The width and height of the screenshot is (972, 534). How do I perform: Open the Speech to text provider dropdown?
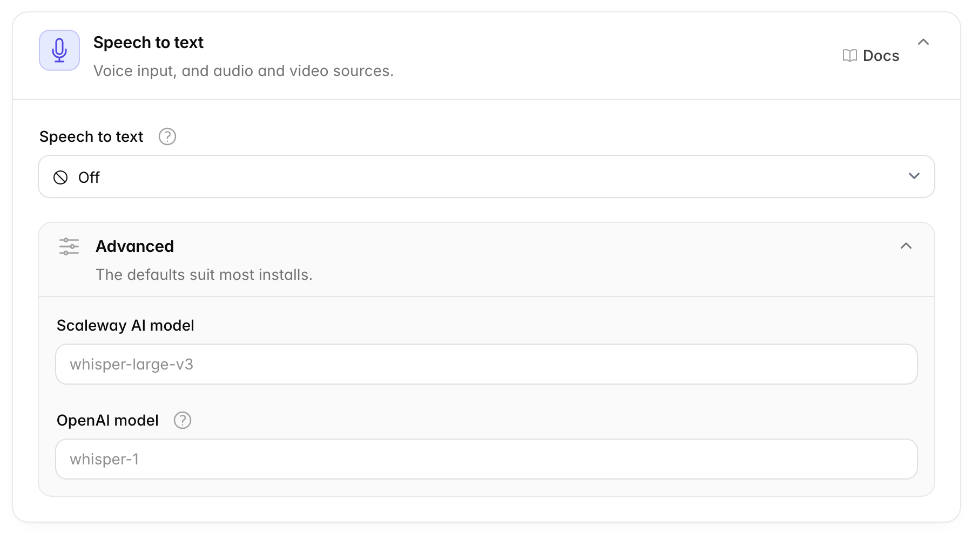pyautogui.click(x=487, y=176)
